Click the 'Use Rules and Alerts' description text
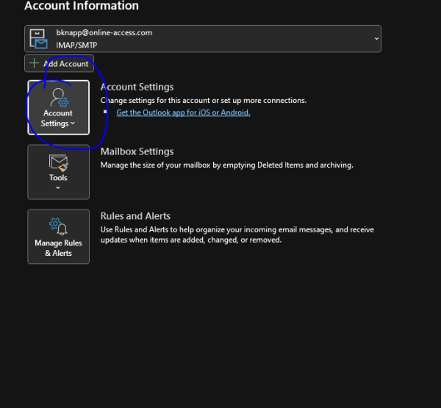 (x=237, y=235)
